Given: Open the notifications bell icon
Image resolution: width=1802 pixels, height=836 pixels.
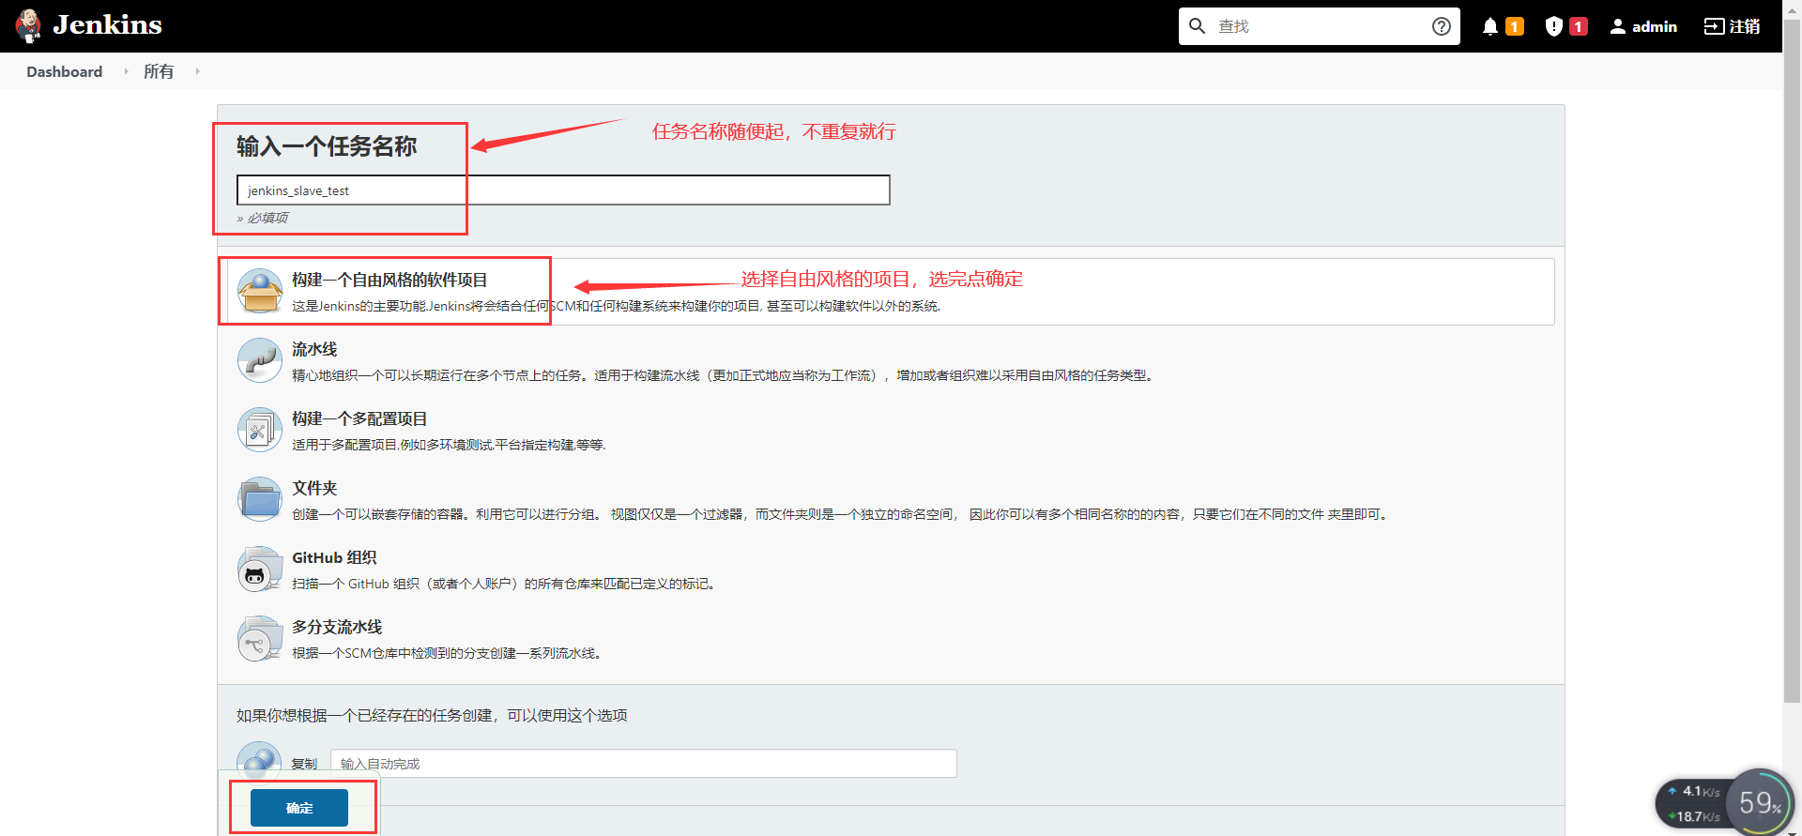Looking at the screenshot, I should click(1490, 26).
